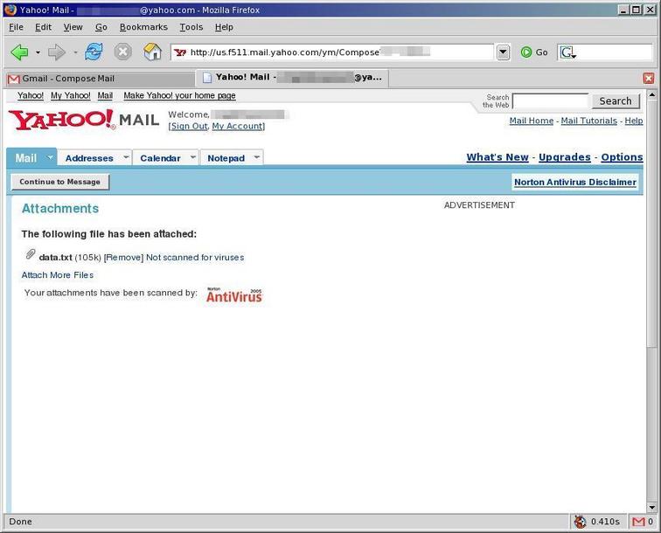Open the Mail Tutorials link
The width and height of the screenshot is (661, 533).
(589, 121)
